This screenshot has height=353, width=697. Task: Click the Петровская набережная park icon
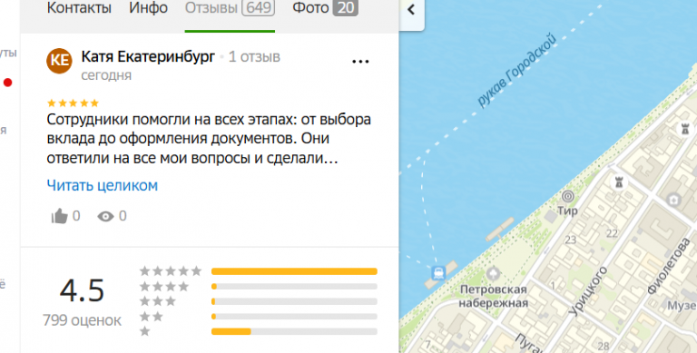pyautogui.click(x=493, y=273)
